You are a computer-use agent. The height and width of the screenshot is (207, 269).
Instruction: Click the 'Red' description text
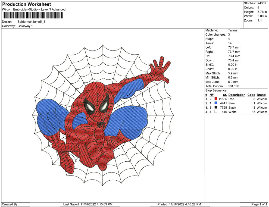(231, 99)
